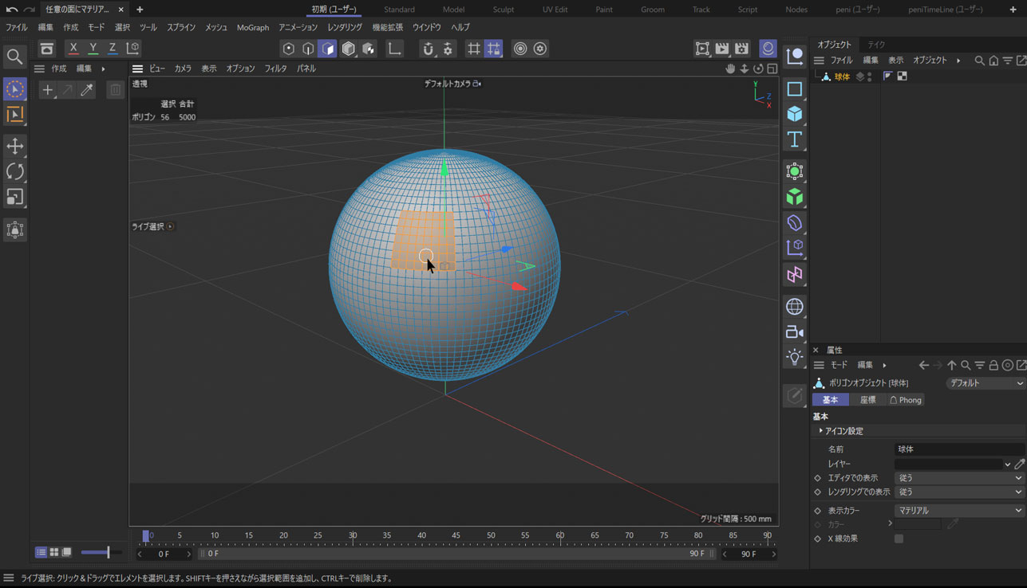Click the 名前 field containing 球体
1027x588 pixels.
point(959,449)
